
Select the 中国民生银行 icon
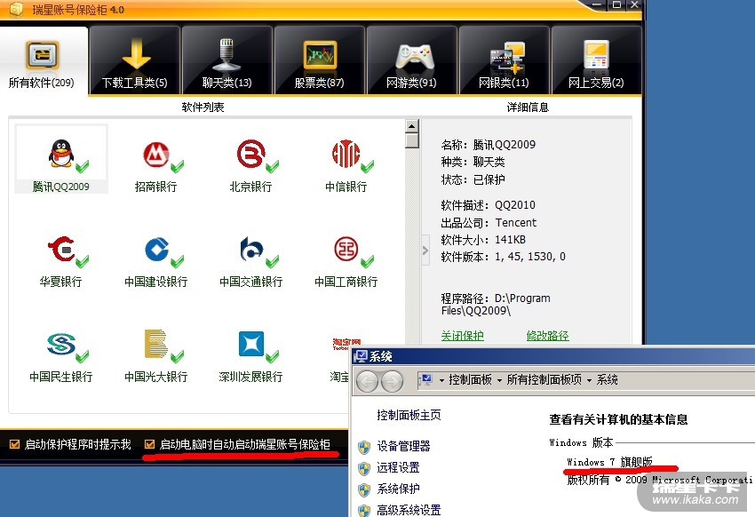point(61,344)
